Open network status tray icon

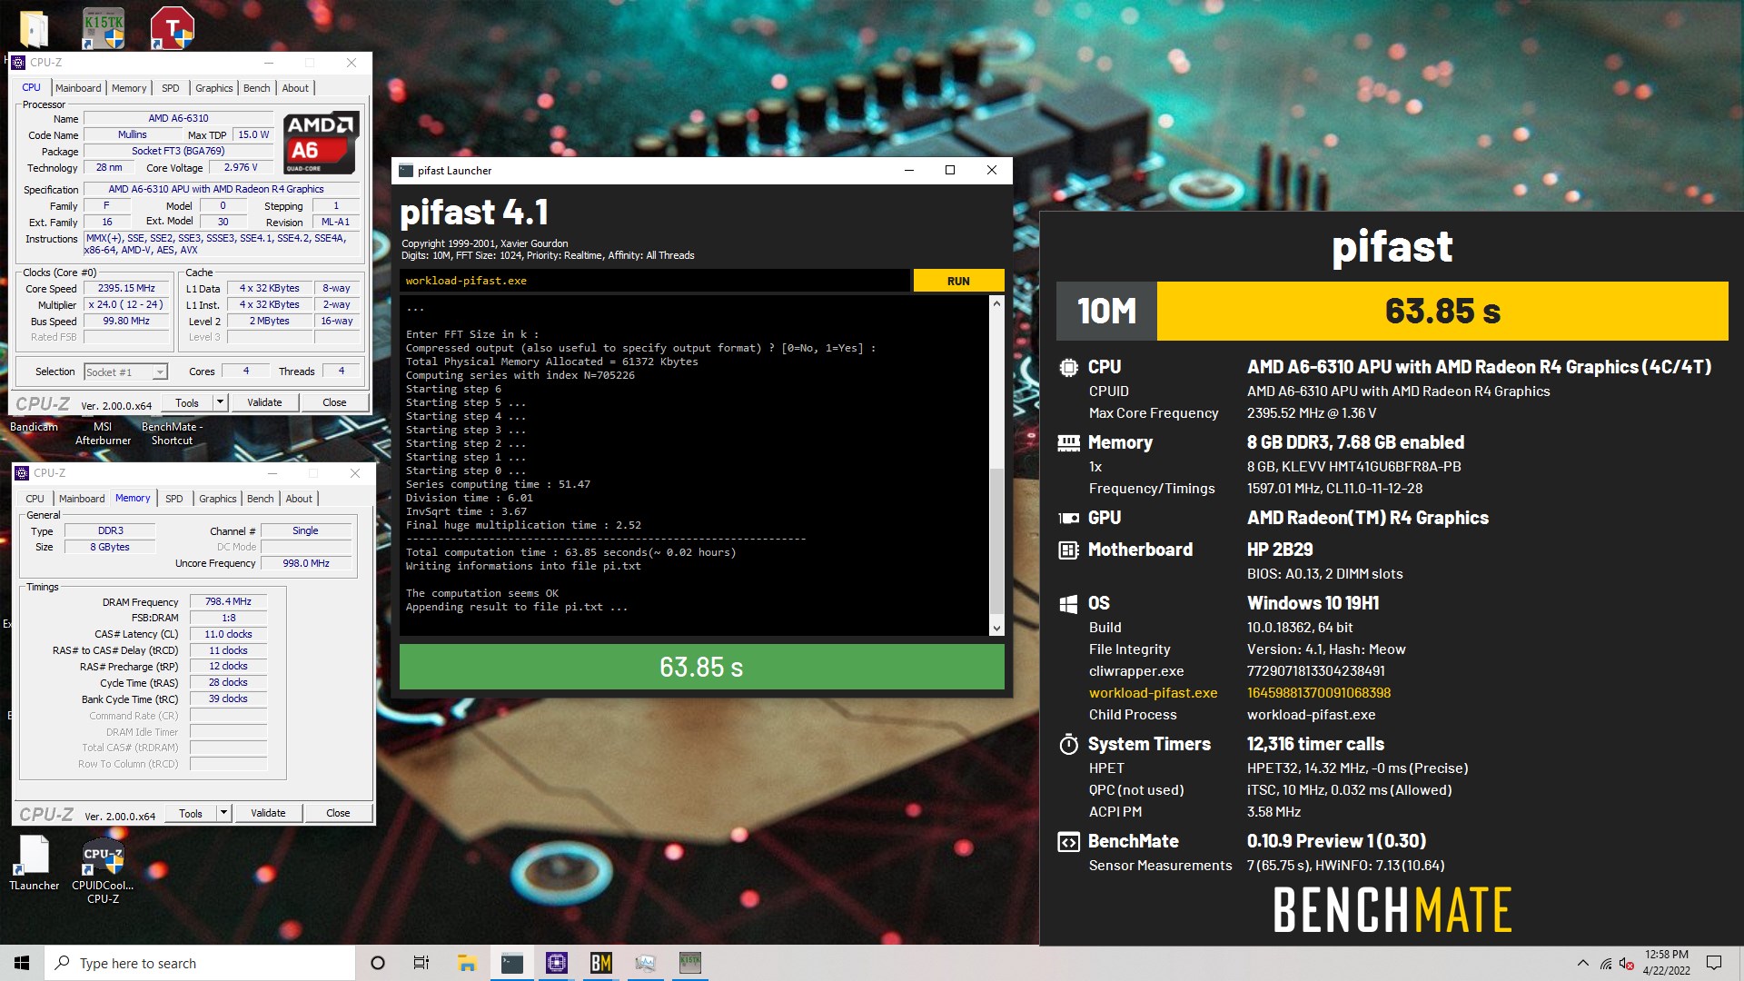pyautogui.click(x=1606, y=963)
